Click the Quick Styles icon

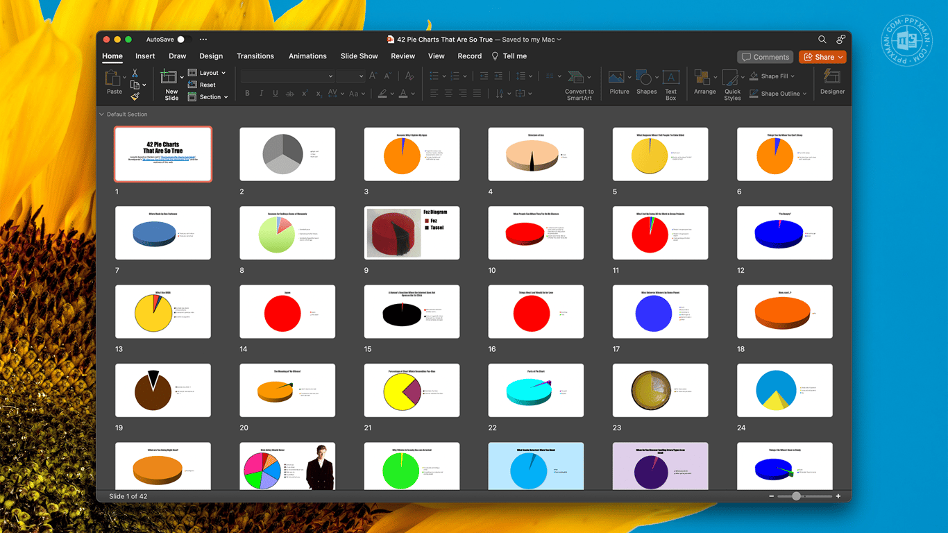731,77
